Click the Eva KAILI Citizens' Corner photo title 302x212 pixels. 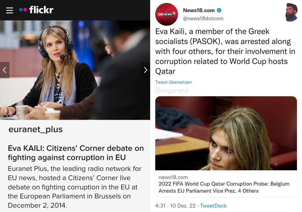point(76,153)
